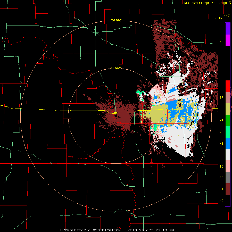Click the RA legend label
Image resolution: width=232 pixels, height=232 pixels.
coord(221,132)
